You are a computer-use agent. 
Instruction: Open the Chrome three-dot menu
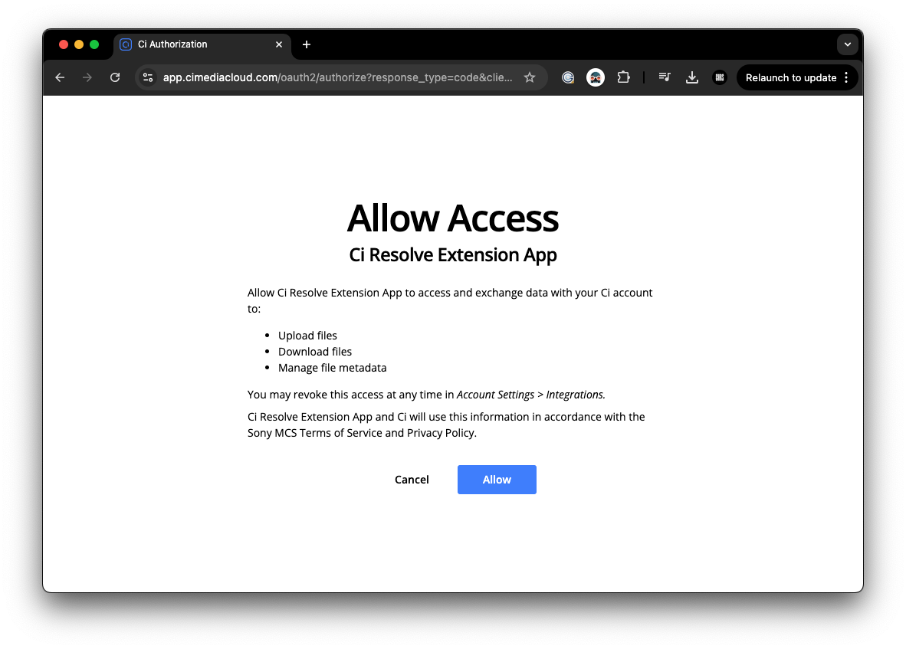pos(846,77)
